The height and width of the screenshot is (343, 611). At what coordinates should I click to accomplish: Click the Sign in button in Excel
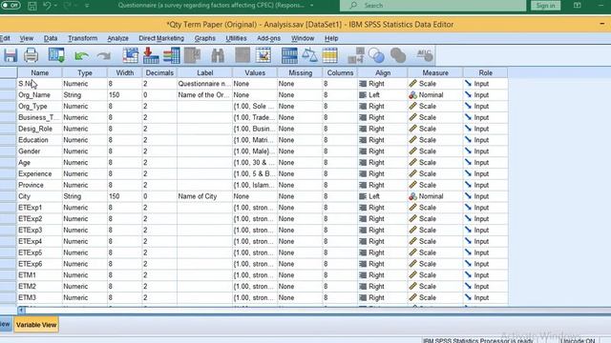[545, 6]
